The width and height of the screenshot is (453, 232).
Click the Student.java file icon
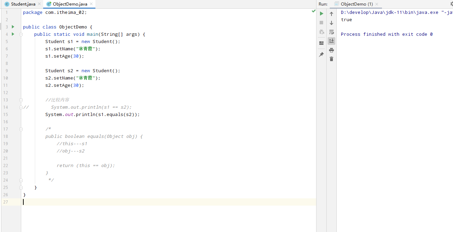7,4
